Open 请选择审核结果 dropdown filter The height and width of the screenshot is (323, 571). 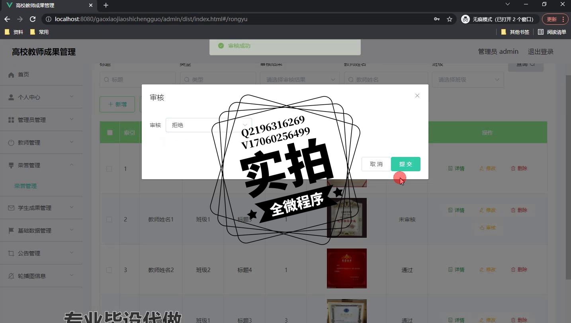(300, 80)
